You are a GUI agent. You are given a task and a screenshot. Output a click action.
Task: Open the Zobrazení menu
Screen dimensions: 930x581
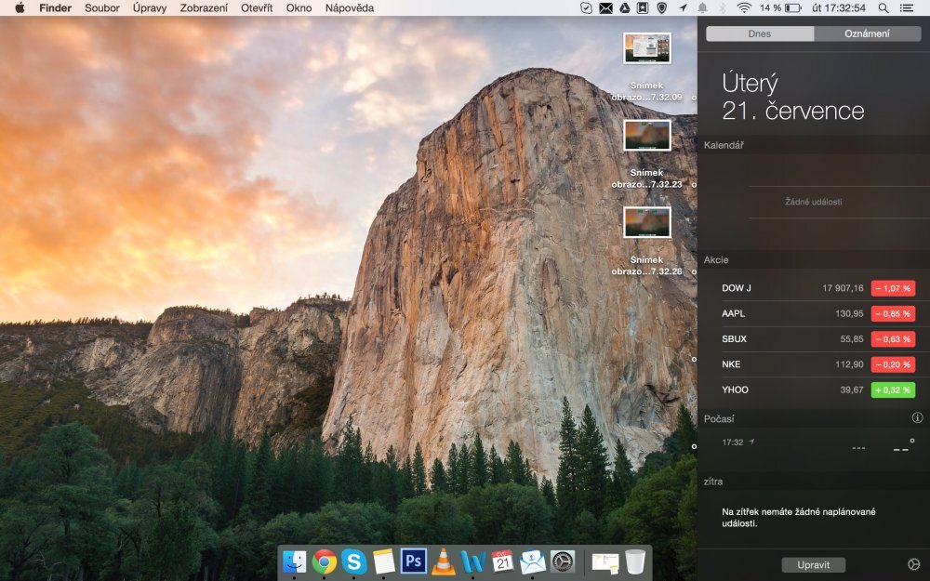206,8
